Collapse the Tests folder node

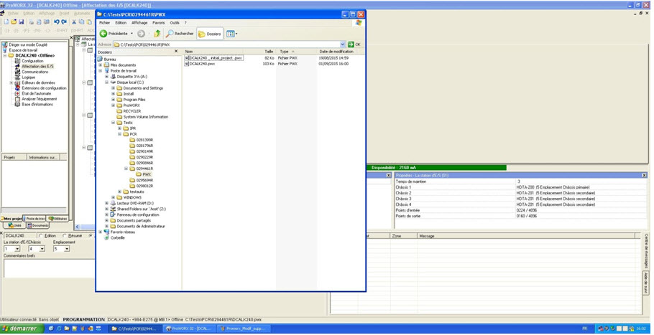(113, 123)
